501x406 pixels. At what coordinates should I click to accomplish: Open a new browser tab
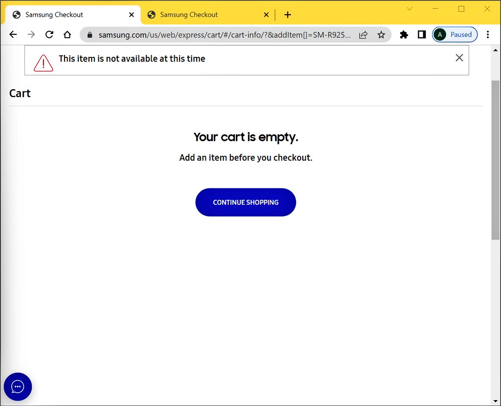point(288,15)
